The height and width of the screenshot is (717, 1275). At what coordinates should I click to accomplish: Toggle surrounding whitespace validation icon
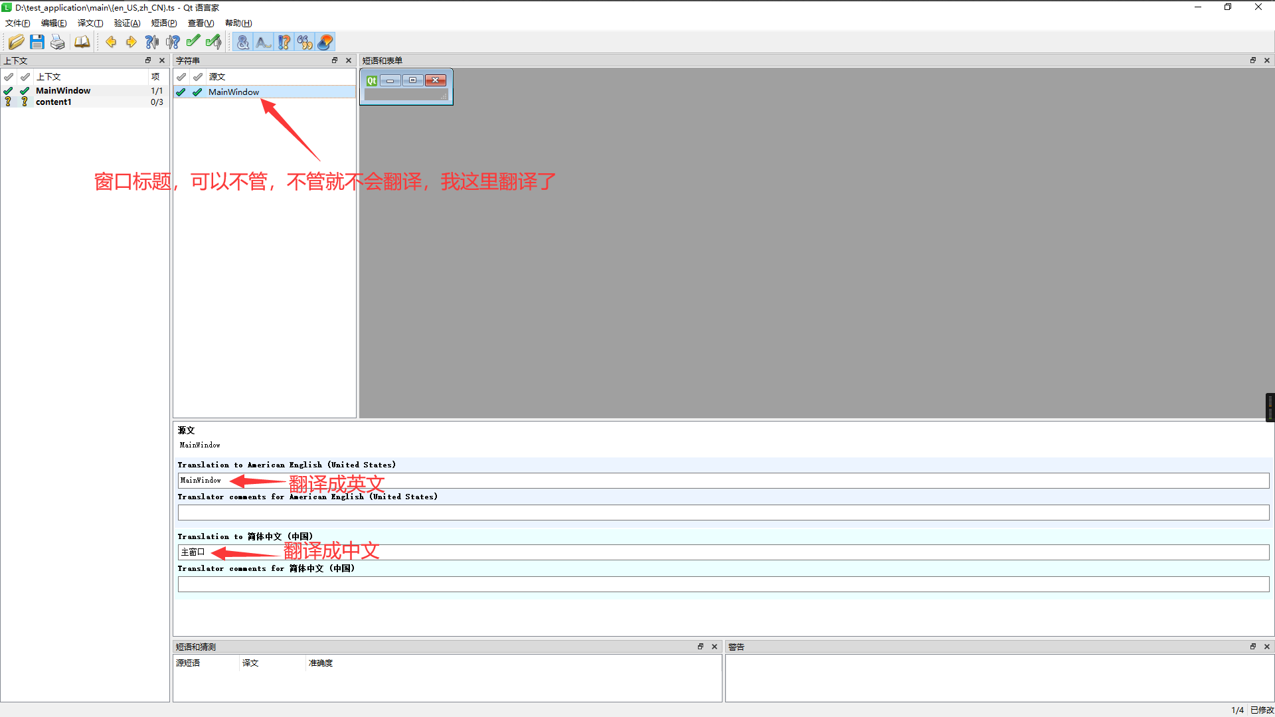click(264, 42)
